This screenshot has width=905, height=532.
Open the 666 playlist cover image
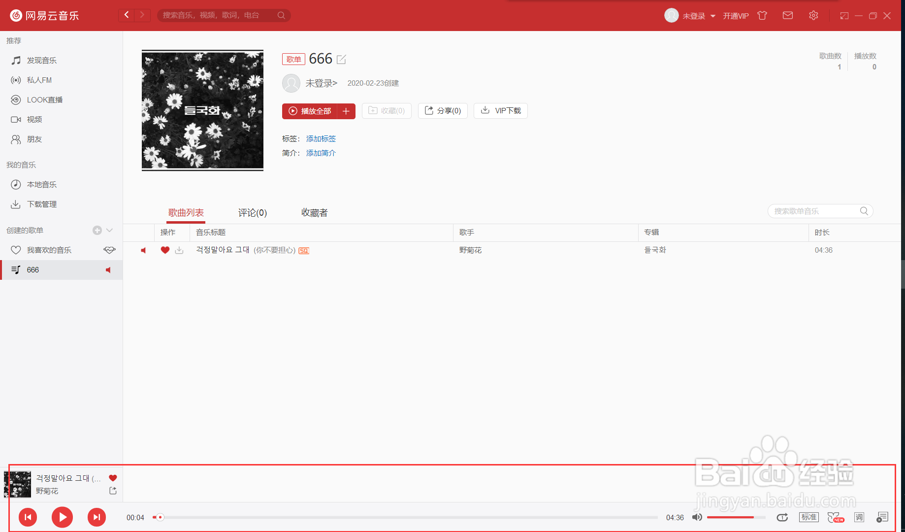pyautogui.click(x=202, y=110)
